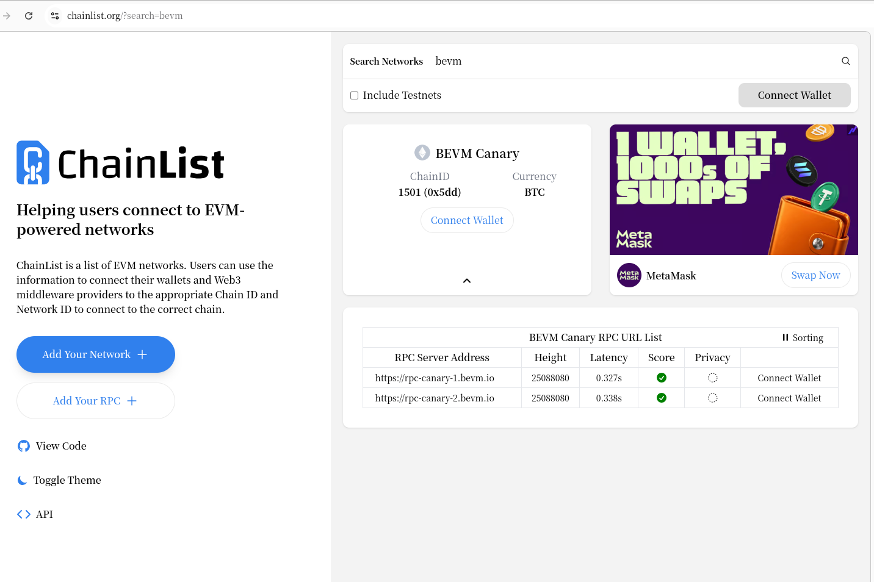Click BEVM Canary chain icon
This screenshot has height=582, width=874.
coord(422,153)
